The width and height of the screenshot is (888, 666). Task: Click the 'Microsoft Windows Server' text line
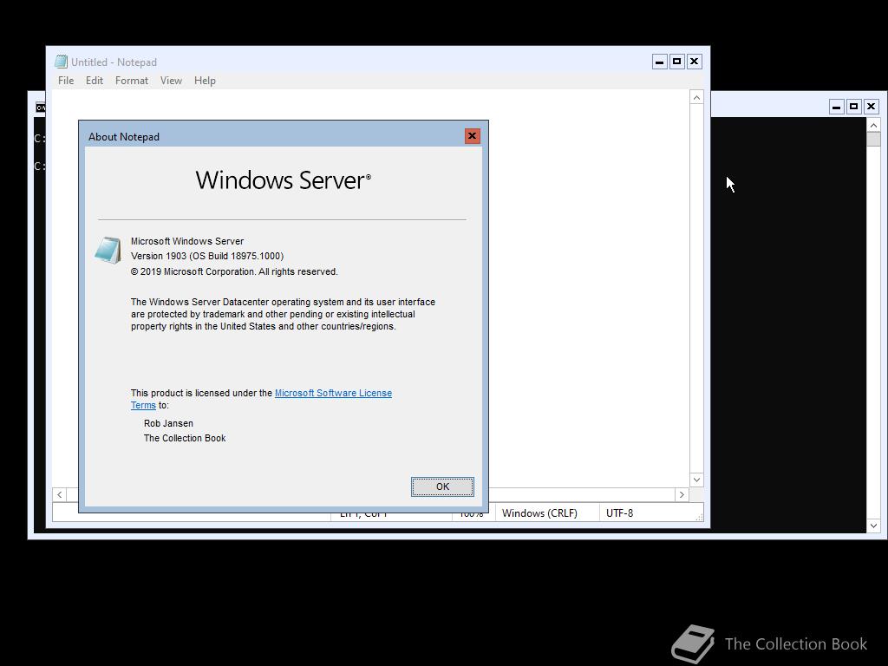tap(187, 241)
